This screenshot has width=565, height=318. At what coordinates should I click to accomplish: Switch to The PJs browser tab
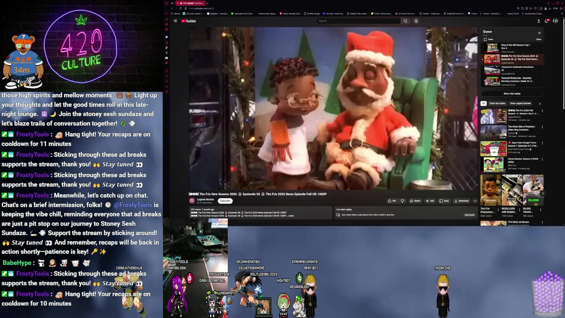pos(191,3)
